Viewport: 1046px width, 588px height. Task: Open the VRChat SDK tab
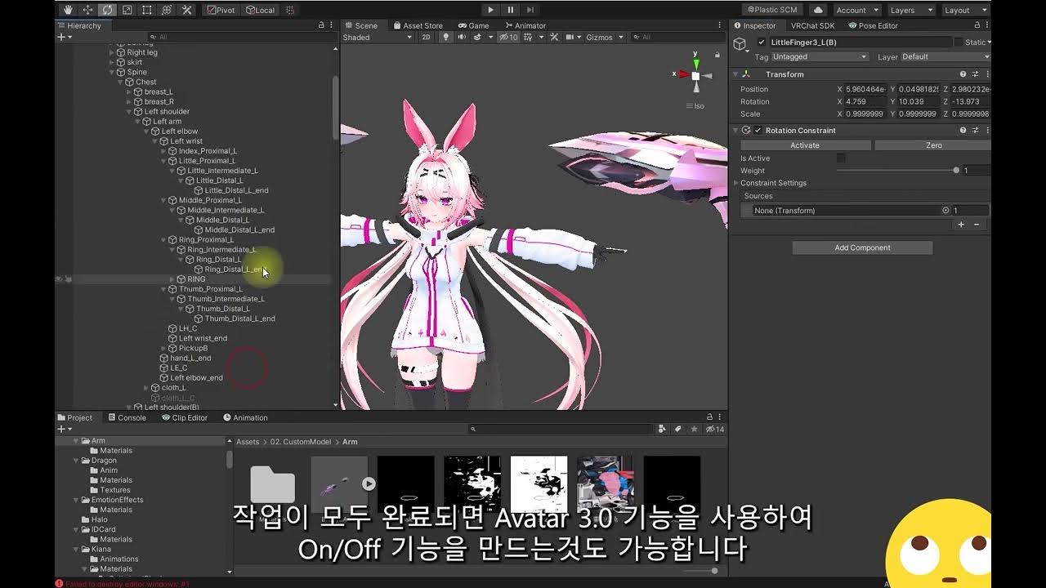(812, 25)
